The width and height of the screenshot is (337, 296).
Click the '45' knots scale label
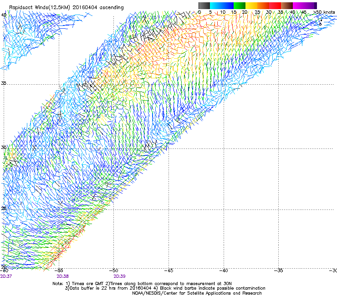point(304,12)
